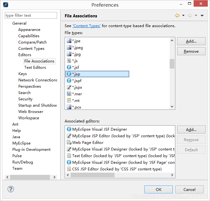Click the Associated editors scroll right arrow
This screenshot has width=210, height=201.
click(x=172, y=175)
